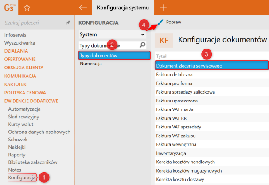
Task: Open the Konfiguracja menu item
Action: pos(22,177)
